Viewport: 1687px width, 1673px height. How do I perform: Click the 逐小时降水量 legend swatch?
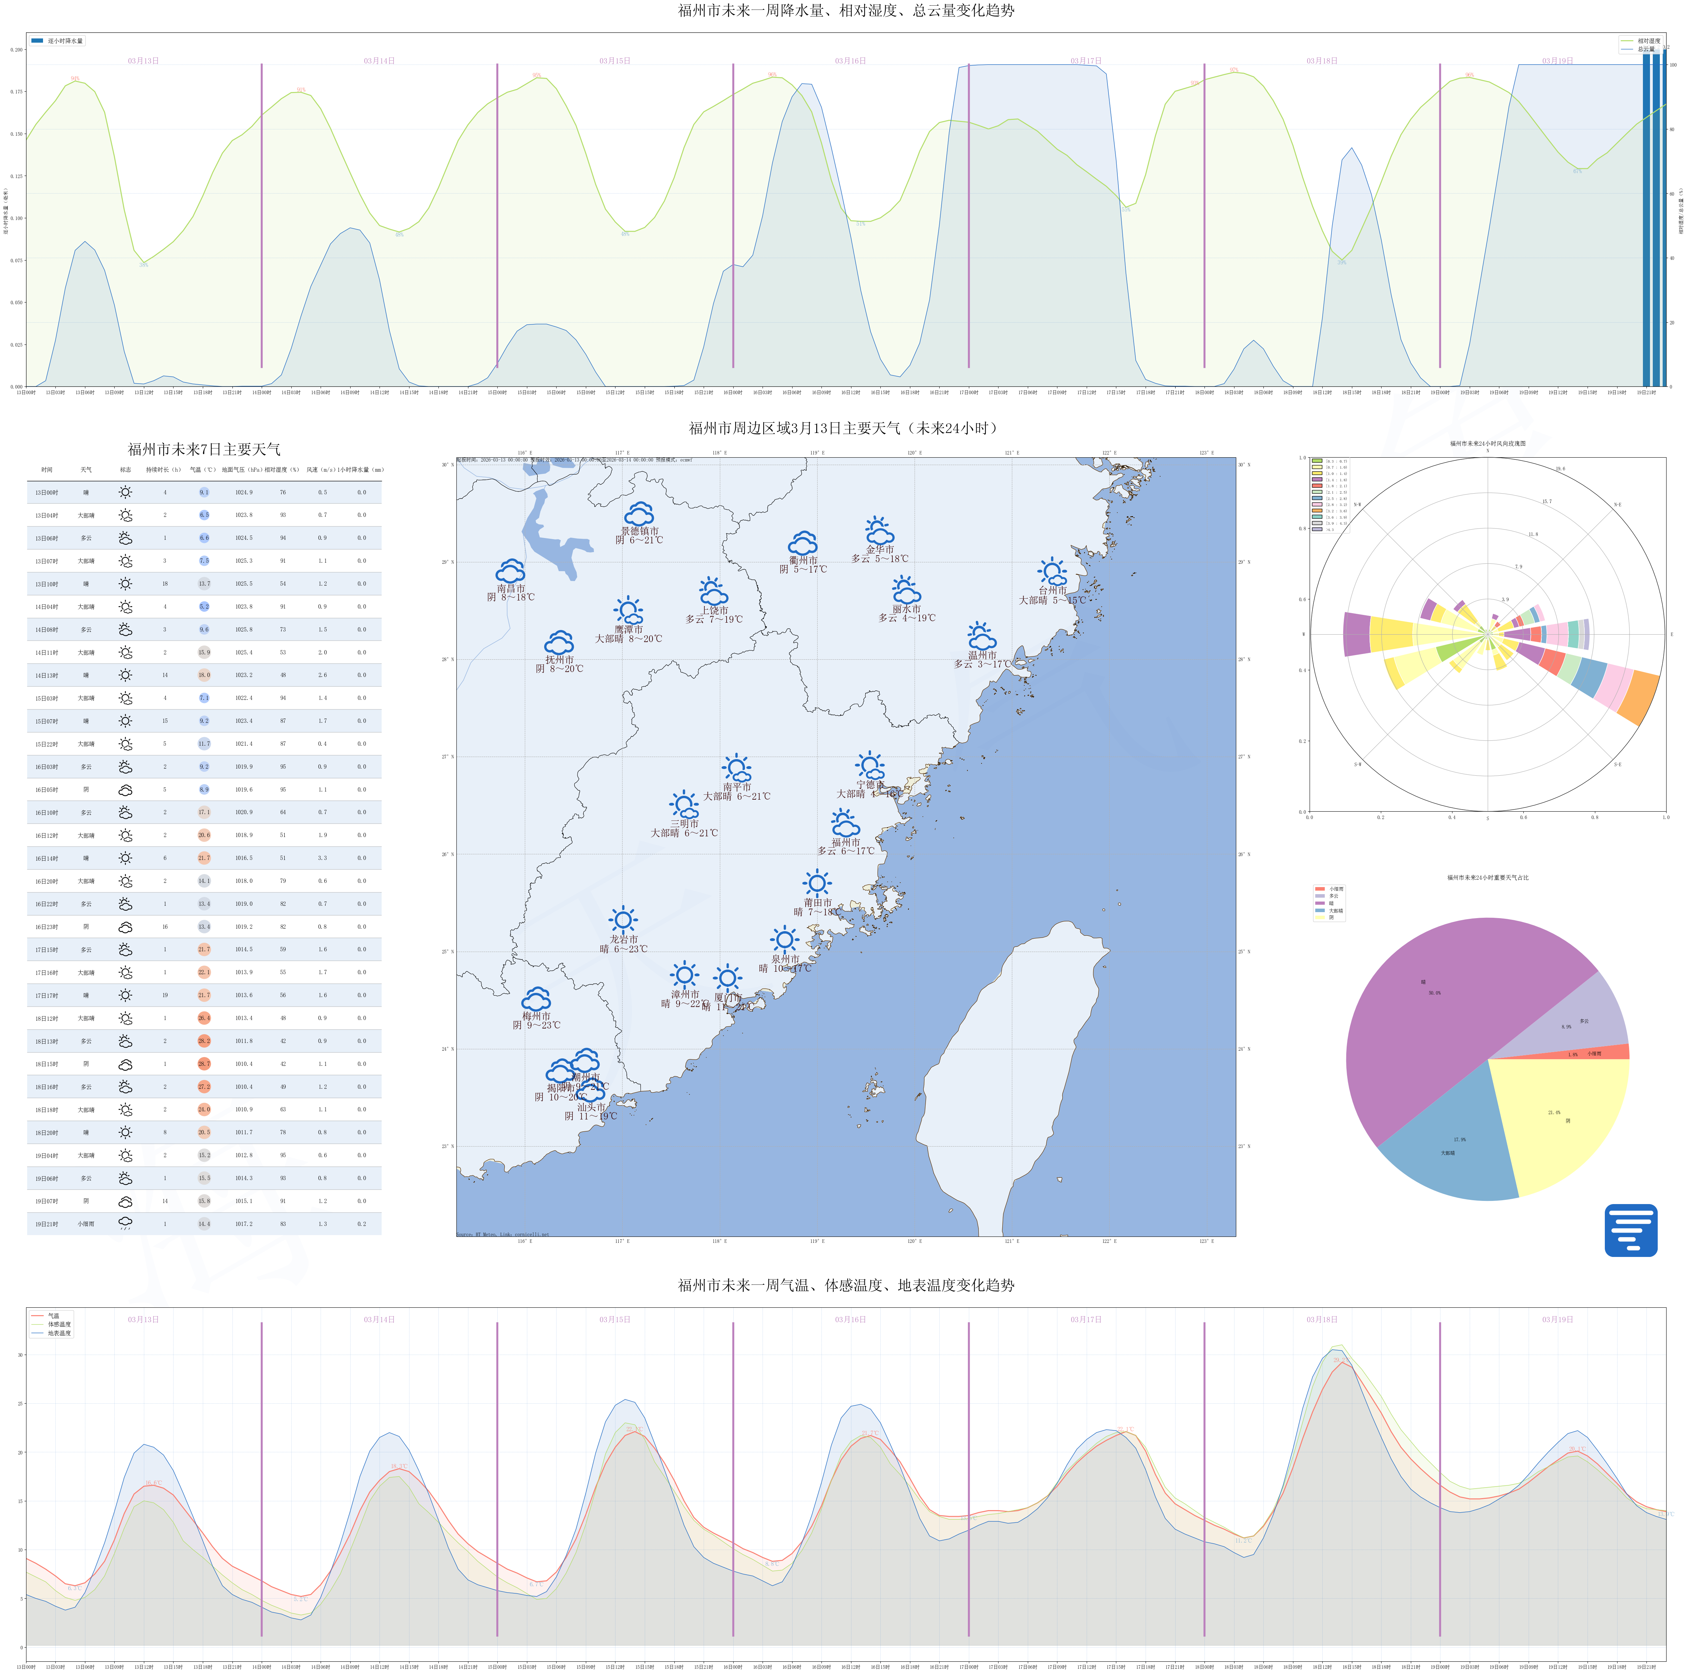click(37, 41)
